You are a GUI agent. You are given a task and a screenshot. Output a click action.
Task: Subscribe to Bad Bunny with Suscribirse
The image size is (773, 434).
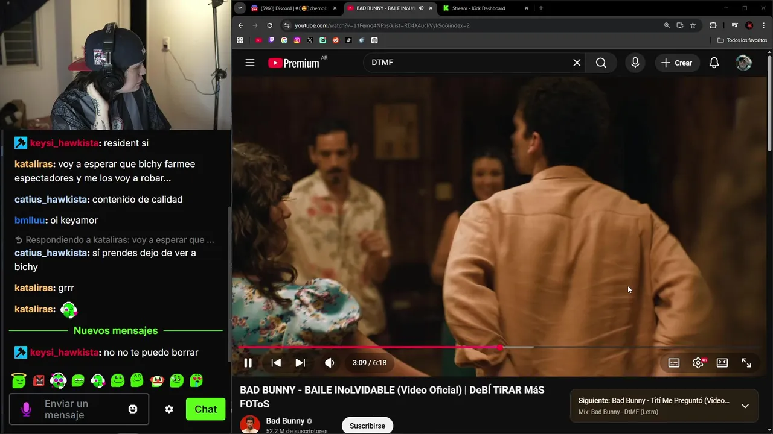coord(367,426)
